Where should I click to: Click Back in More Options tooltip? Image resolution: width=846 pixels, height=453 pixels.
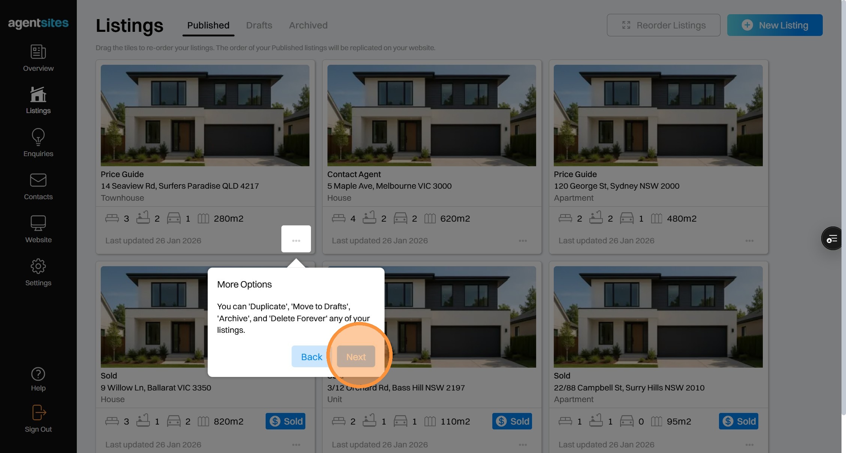pyautogui.click(x=311, y=357)
